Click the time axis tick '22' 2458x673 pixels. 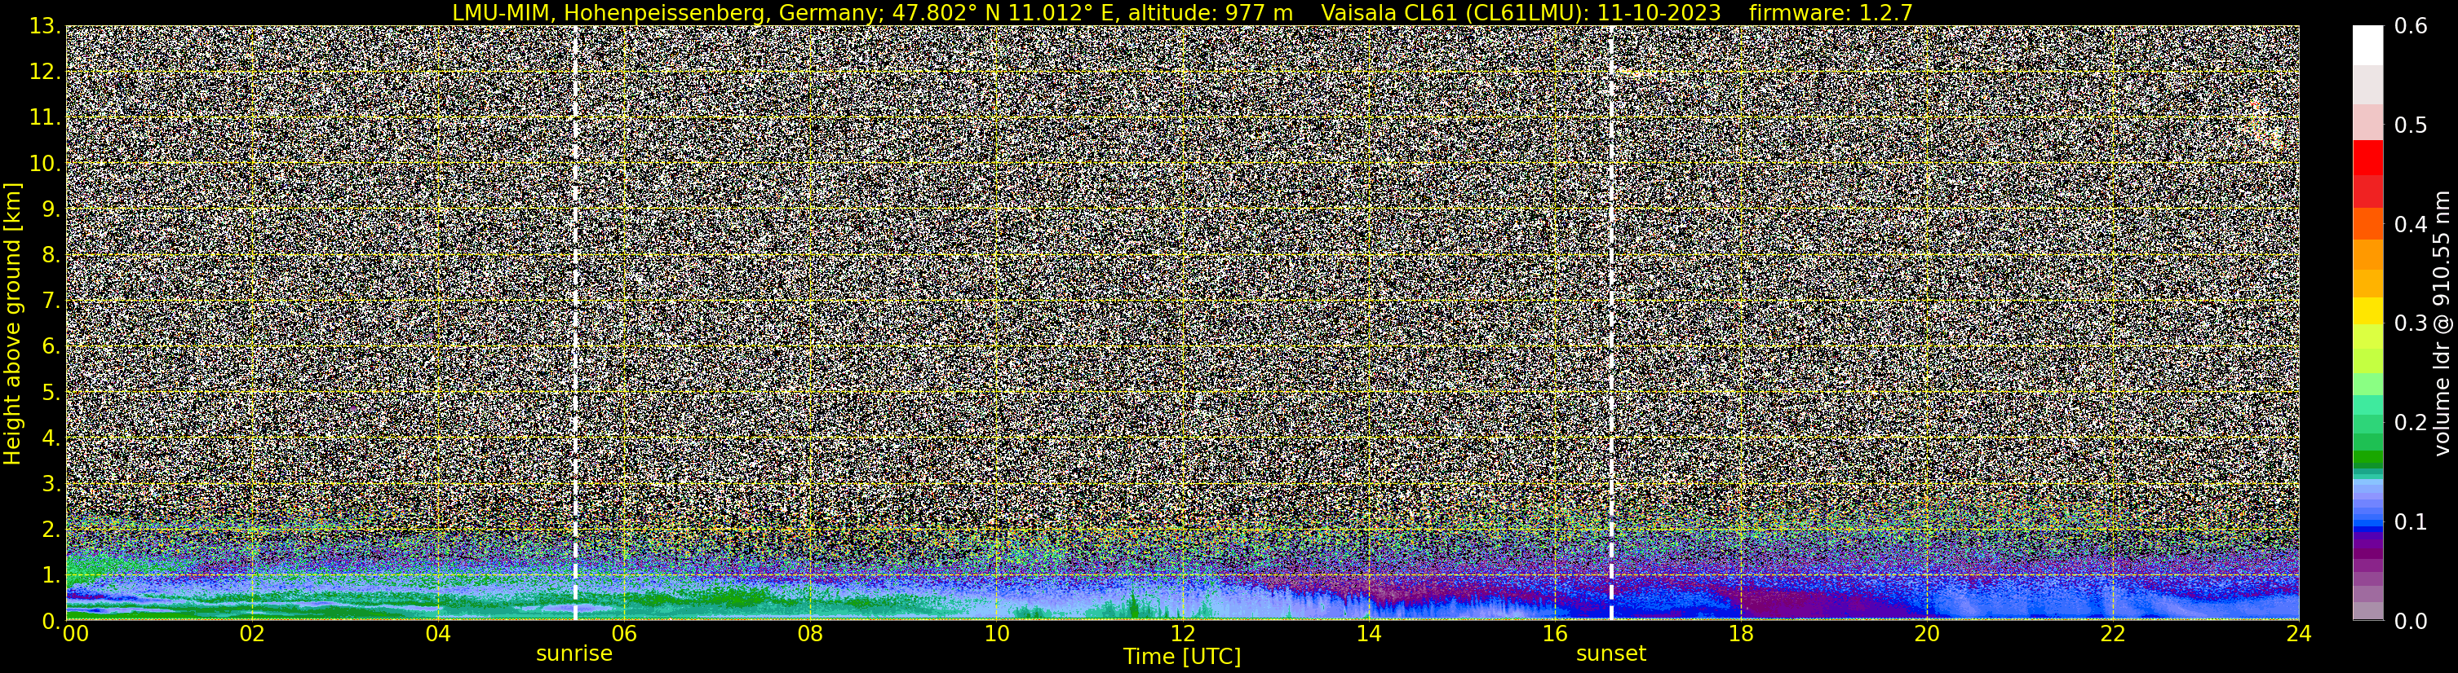[2113, 635]
